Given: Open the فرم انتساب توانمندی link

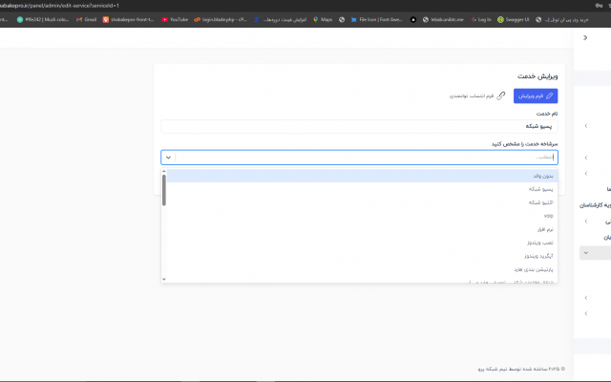Looking at the screenshot, I should coord(477,95).
